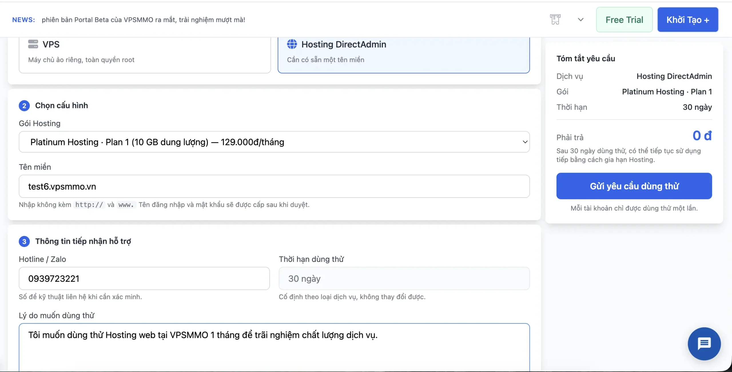This screenshot has width=732, height=372.
Task: Click the NEWS announcement text about Portal Beta
Action: [143, 20]
